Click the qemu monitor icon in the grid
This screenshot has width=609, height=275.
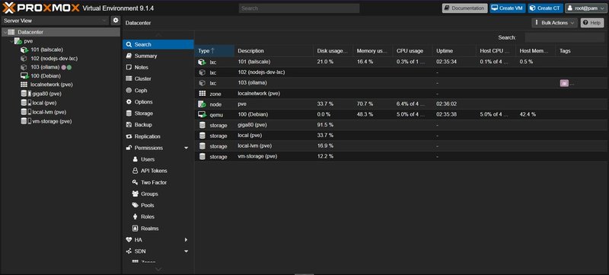(202, 114)
